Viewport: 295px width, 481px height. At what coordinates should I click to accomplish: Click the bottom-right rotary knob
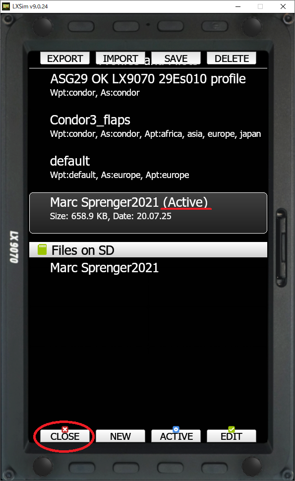click(x=252, y=466)
